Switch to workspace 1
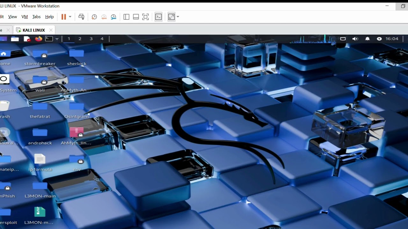 [69, 39]
